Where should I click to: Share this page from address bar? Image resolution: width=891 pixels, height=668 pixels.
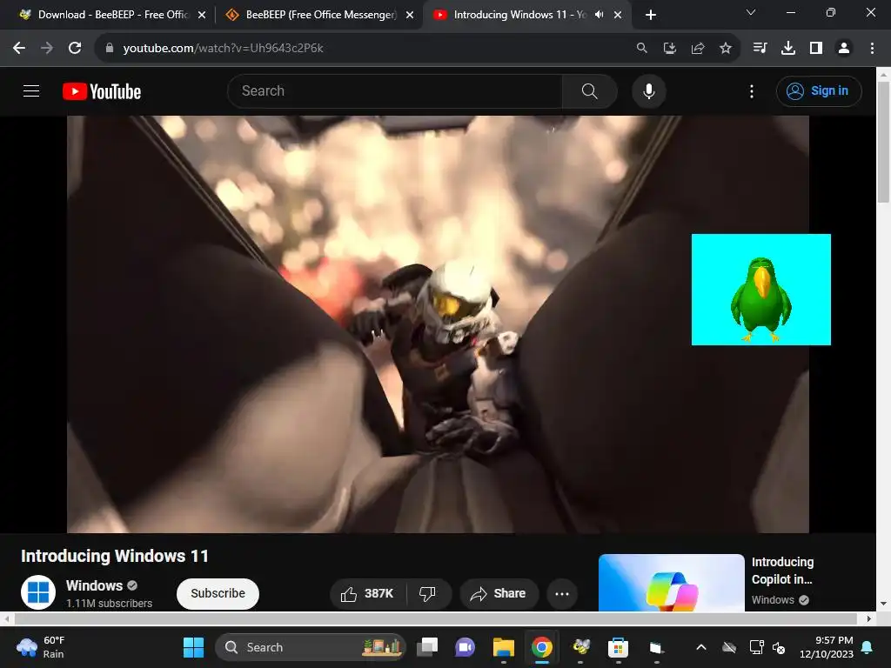698,49
